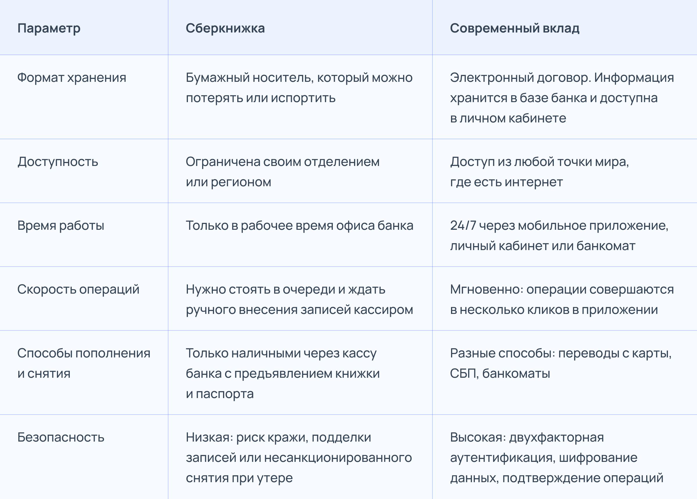
Task: Select the "Скорость операций" row label
Action: click(x=78, y=290)
